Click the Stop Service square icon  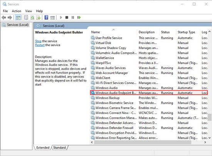click(x=67, y=17)
